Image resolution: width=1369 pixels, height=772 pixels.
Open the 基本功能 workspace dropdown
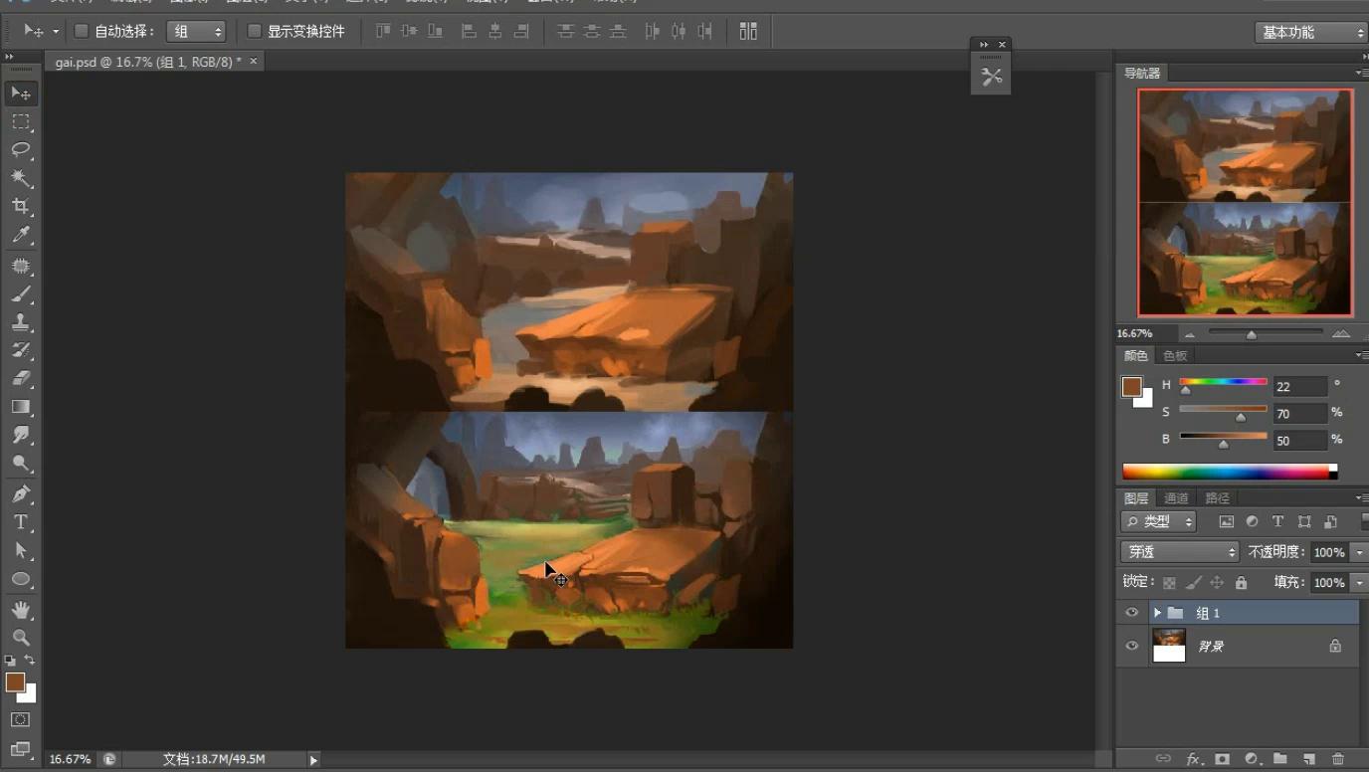[x=1311, y=33]
